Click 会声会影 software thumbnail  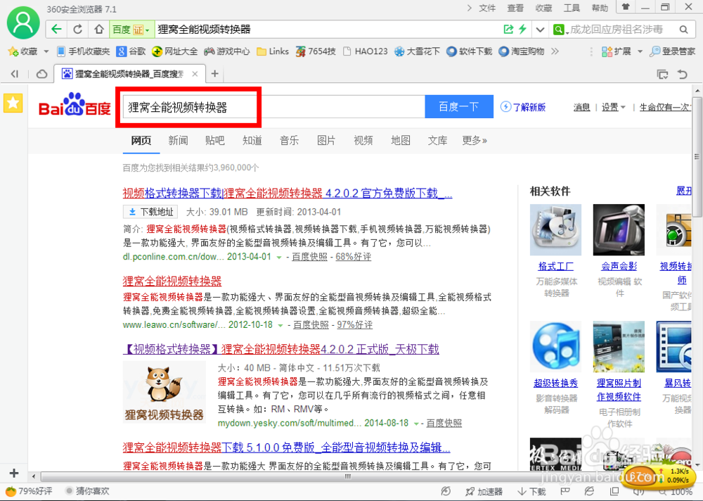click(619, 230)
